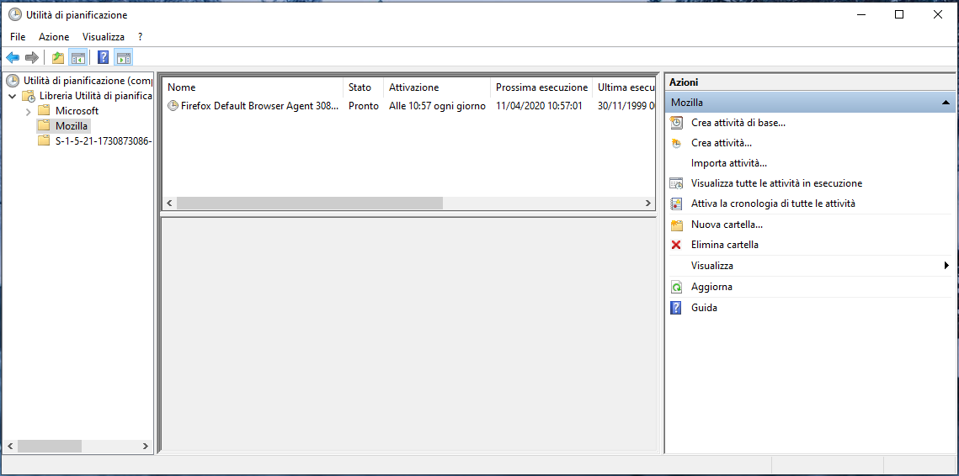Click tree pane scroll left arrow
Screen dimensions: 959x476
coord(10,446)
